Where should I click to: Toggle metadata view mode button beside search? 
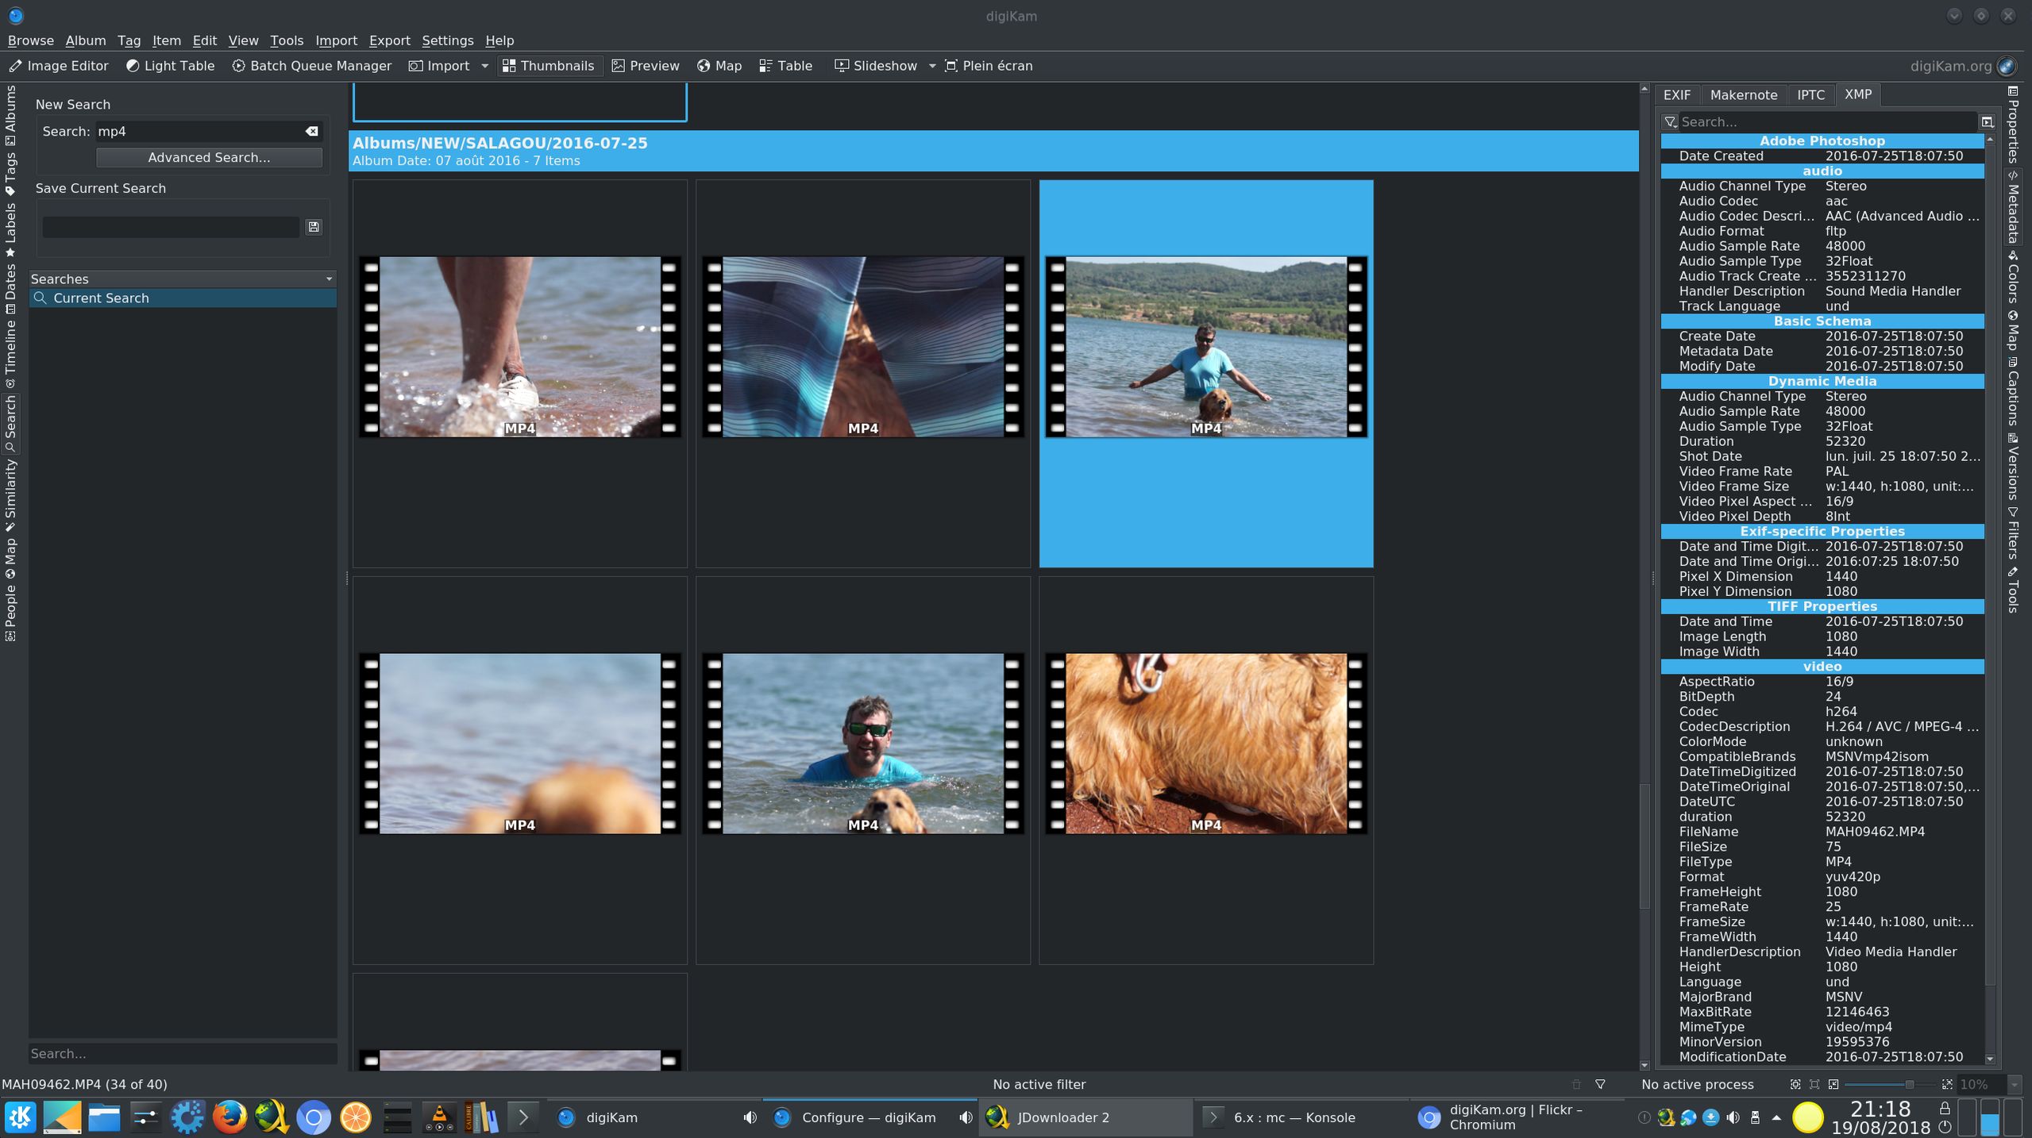(x=1987, y=122)
